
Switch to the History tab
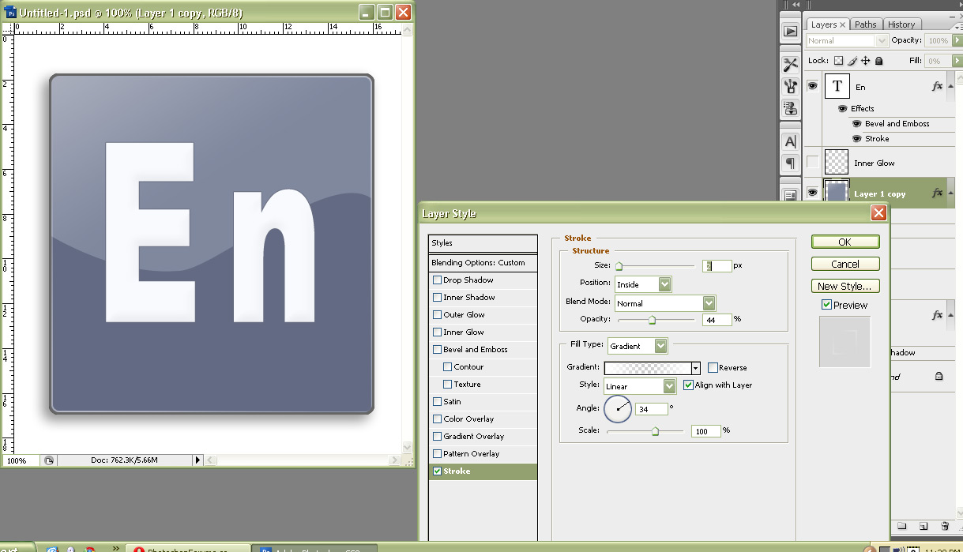pos(901,24)
